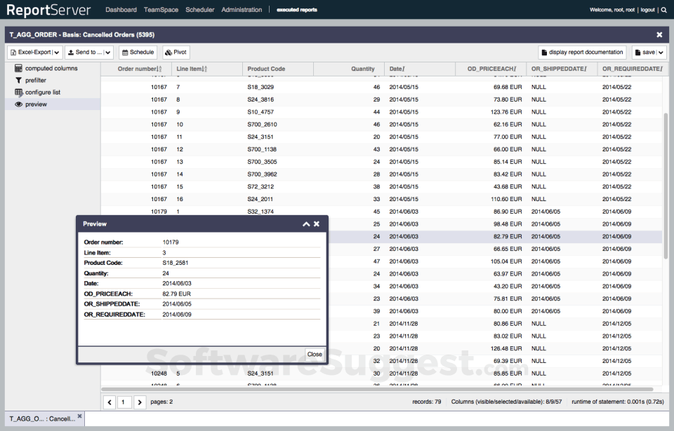Click the logout link
The image size is (674, 431).
pyautogui.click(x=647, y=10)
